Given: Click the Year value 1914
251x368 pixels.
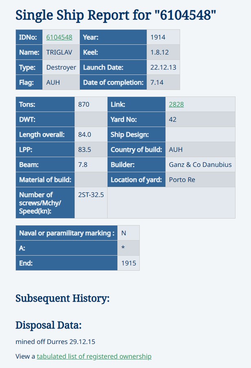Looking at the screenshot, I should pos(163,37).
